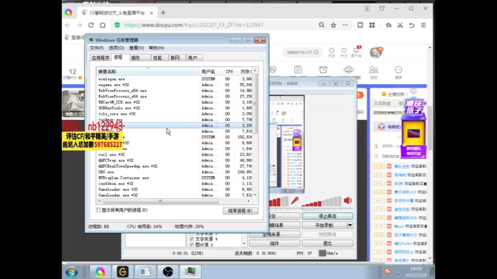Click the Douyu 更多 more icon
This screenshot has height=279, width=497.
[398, 72]
